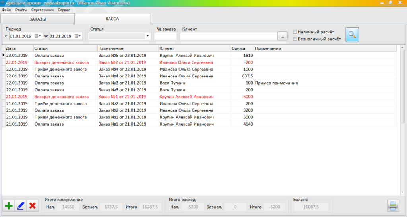The width and height of the screenshot is (407, 217).
Task: Sort by the Сумма column header
Action: point(242,48)
